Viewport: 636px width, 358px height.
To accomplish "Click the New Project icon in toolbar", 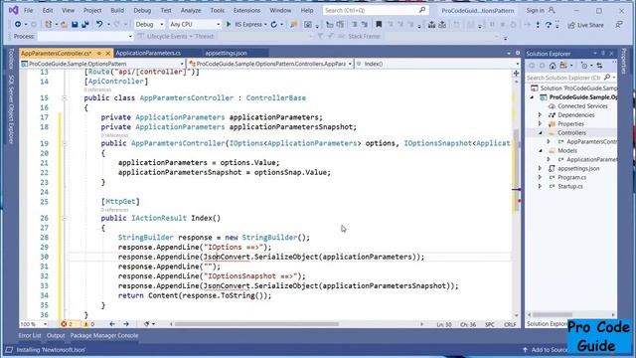I will click(x=48, y=24).
